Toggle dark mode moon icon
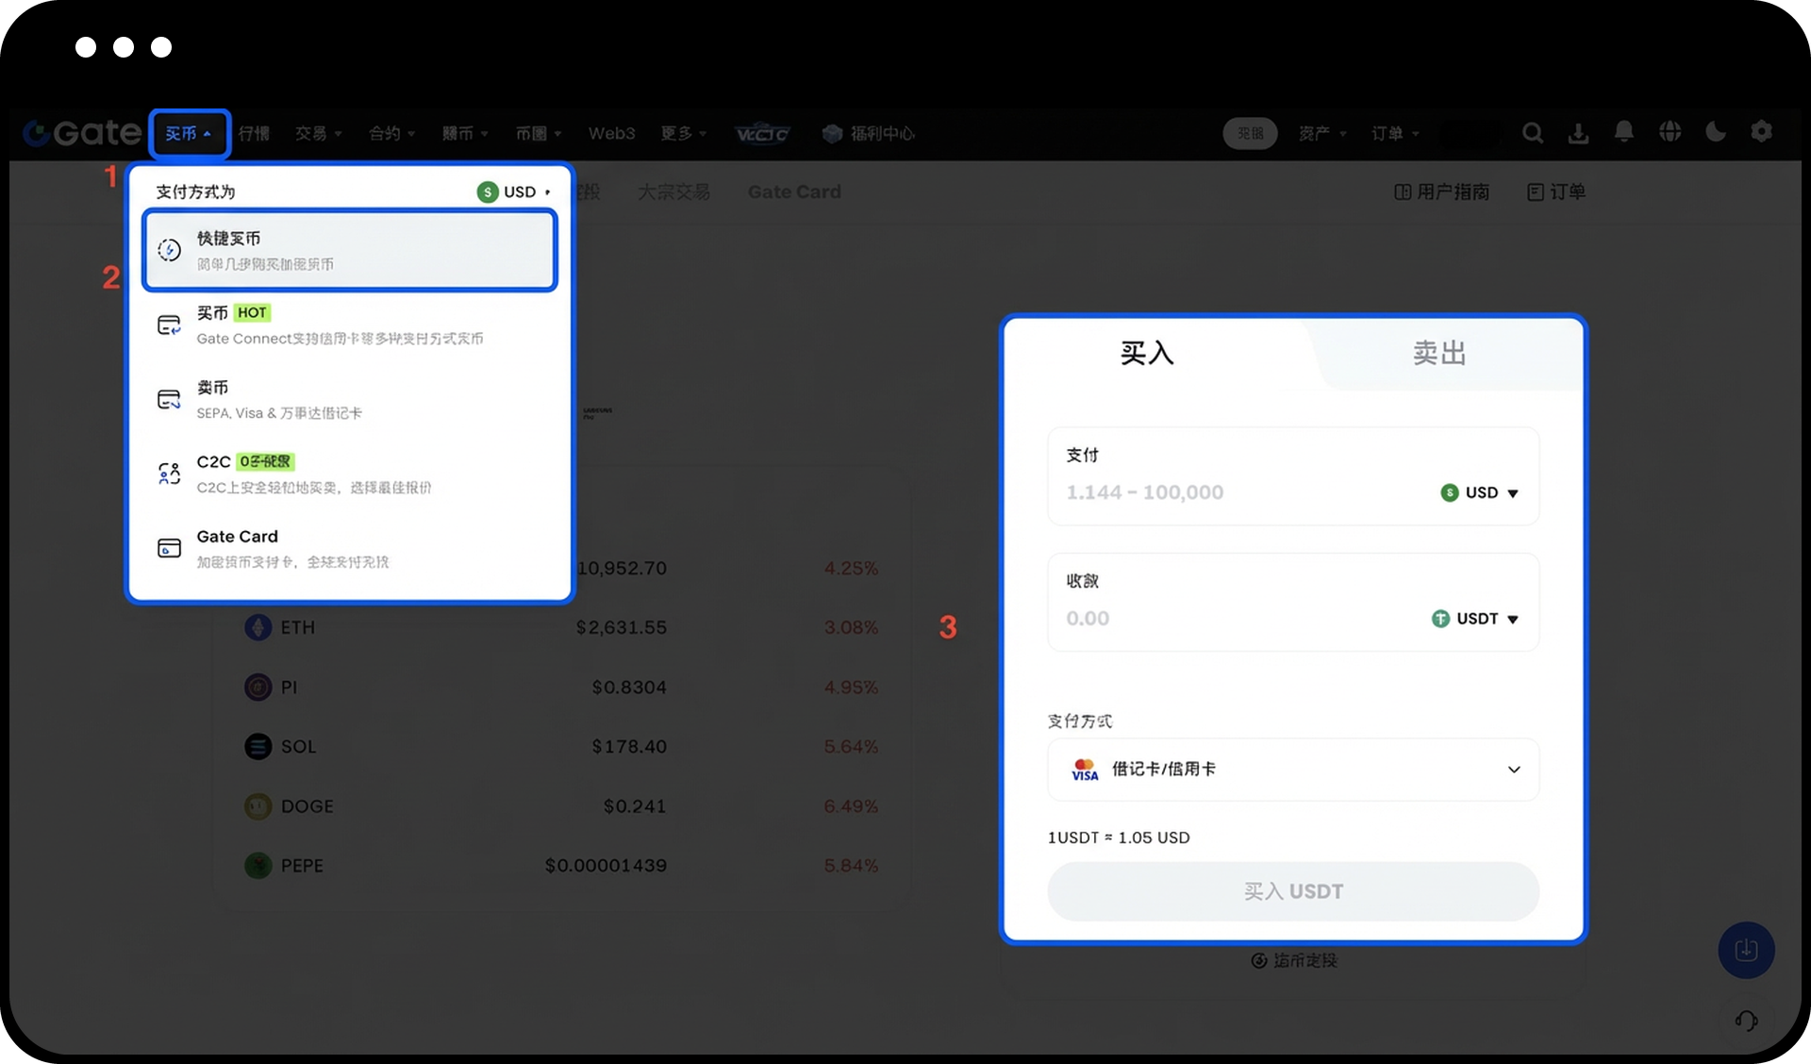Viewport: 1811px width, 1064px height. (x=1716, y=132)
